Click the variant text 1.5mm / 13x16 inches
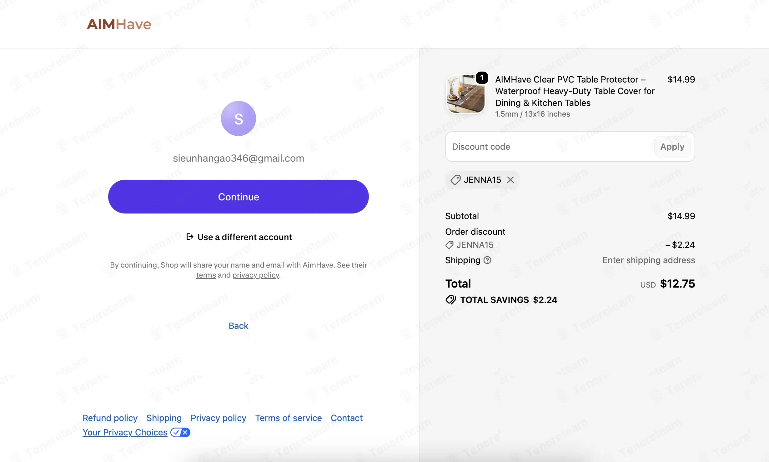The width and height of the screenshot is (769, 462). [x=532, y=114]
